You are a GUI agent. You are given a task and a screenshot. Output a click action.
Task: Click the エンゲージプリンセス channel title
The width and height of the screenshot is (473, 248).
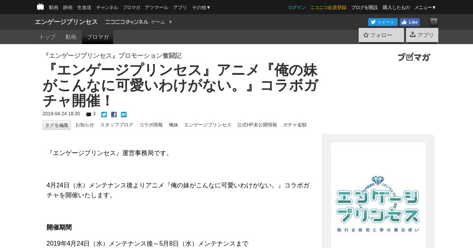[x=66, y=22]
